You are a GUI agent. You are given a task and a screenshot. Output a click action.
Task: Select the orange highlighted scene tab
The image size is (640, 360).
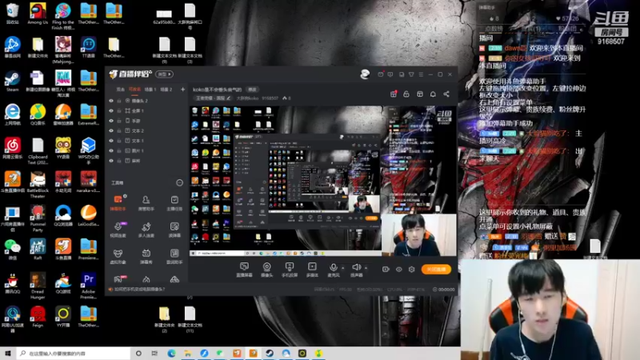134,89
